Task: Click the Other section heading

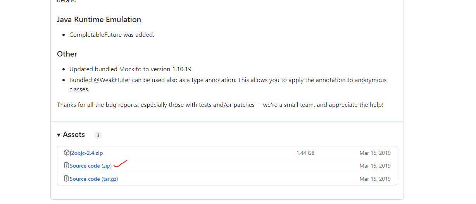Action: 67,54
